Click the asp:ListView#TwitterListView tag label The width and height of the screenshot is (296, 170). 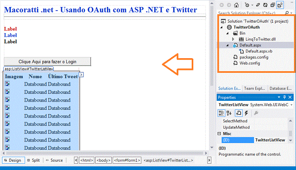(x=29, y=69)
